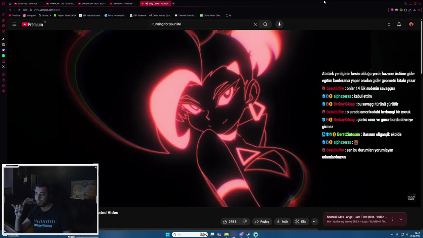Open Instagram in Opera sidebar
Screen dimensions: 423x238
coord(3,61)
